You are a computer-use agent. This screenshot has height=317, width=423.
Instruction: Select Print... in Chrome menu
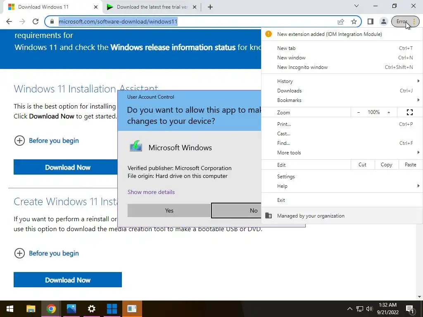[342, 124]
